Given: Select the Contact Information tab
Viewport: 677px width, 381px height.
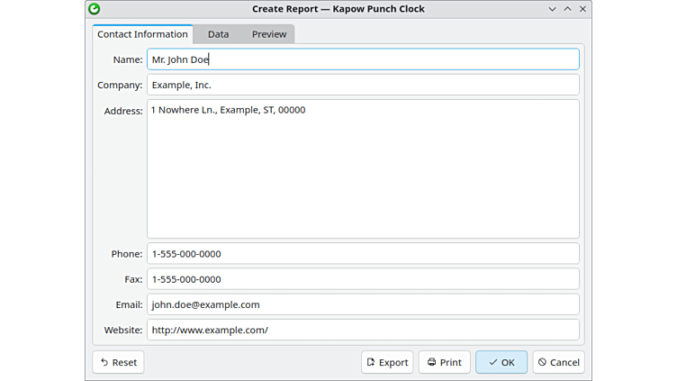Looking at the screenshot, I should point(142,34).
